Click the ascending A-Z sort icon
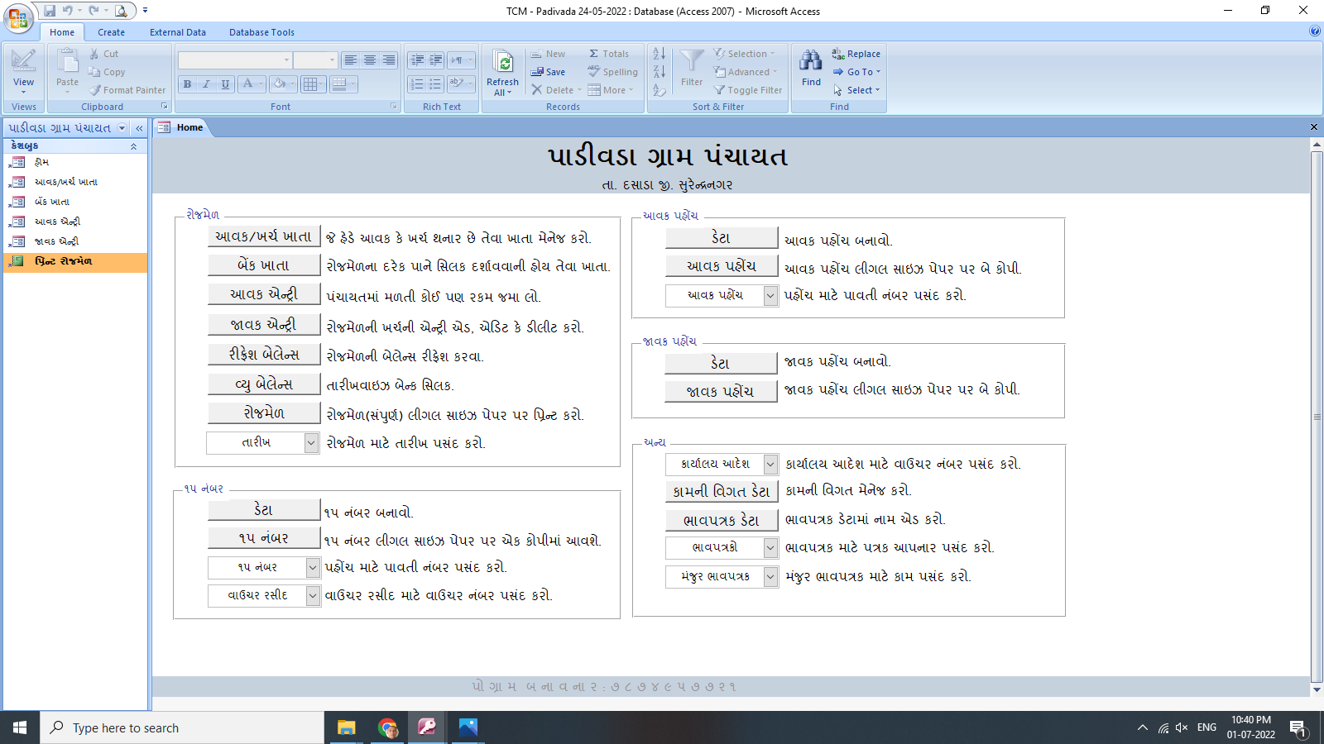Viewport: 1324px width, 744px height. coord(658,53)
